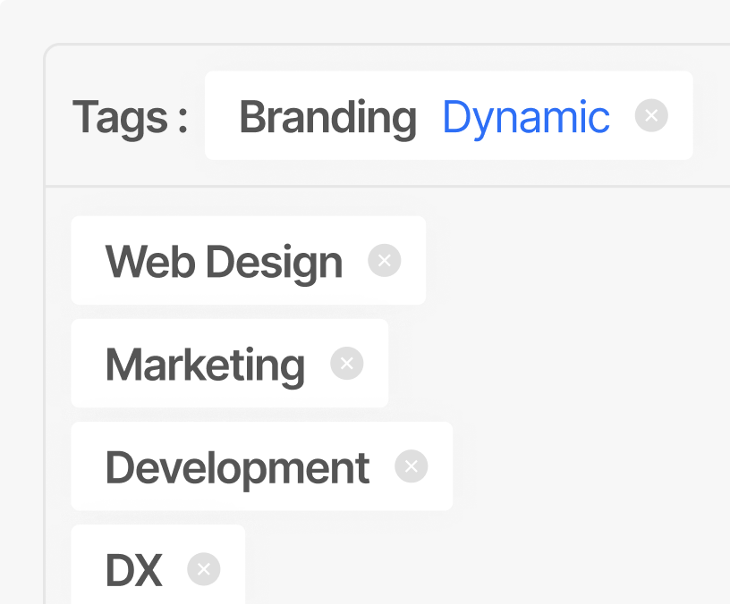Remove the Development tag
The height and width of the screenshot is (604, 730).
(412, 466)
